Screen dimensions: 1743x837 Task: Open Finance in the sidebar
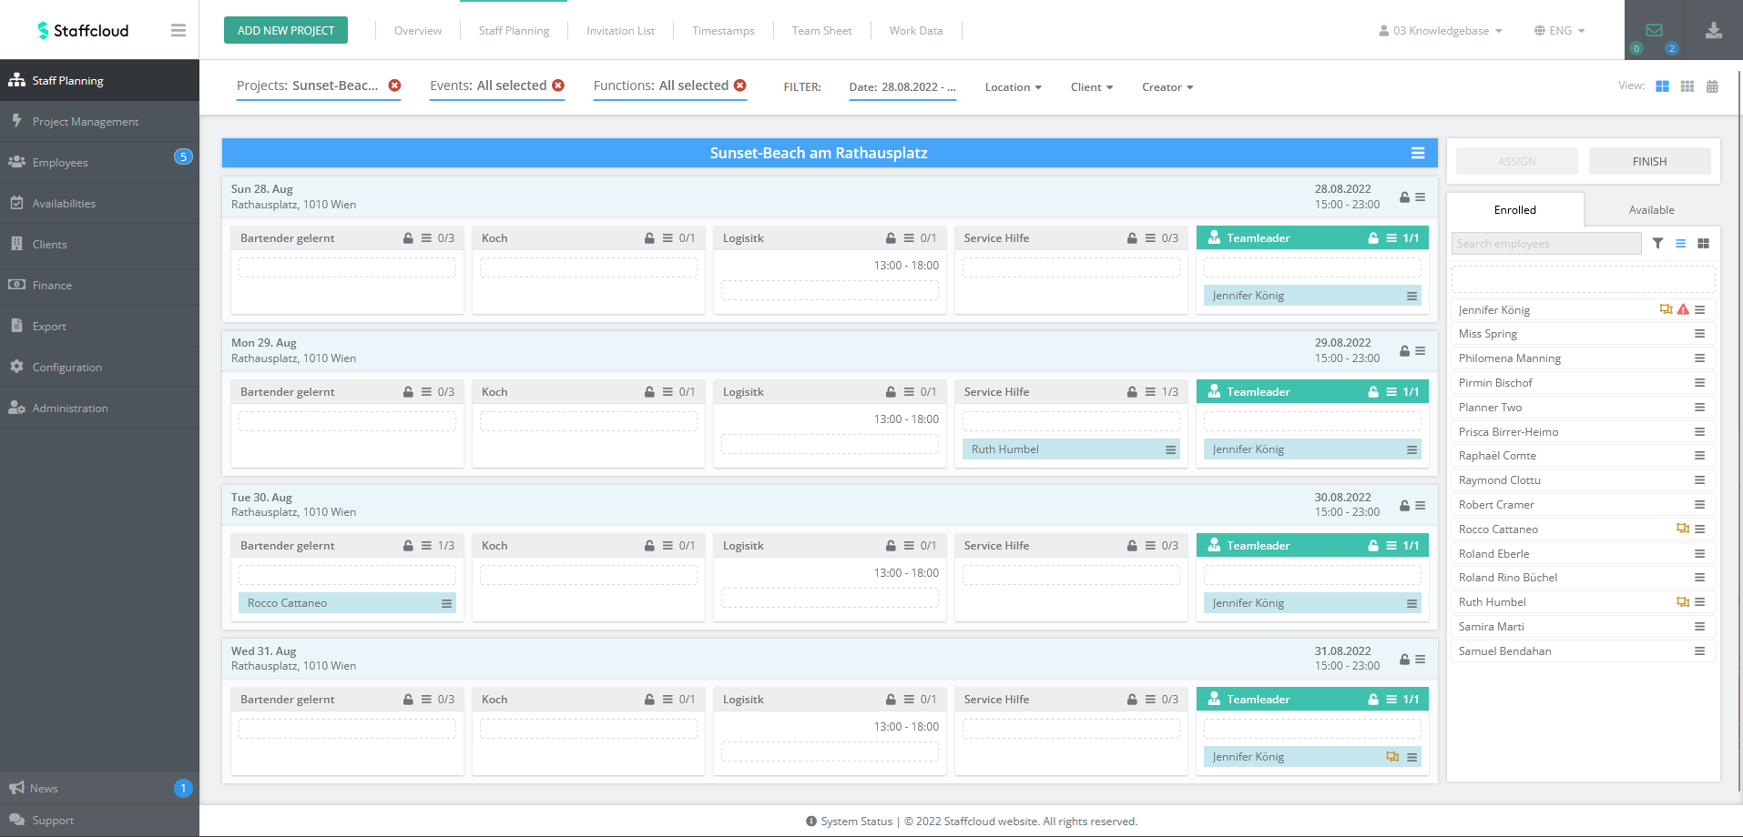99,285
